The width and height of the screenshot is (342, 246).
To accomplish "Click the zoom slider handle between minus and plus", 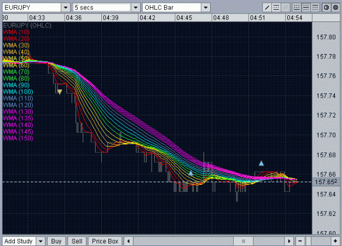I will tap(309, 241).
